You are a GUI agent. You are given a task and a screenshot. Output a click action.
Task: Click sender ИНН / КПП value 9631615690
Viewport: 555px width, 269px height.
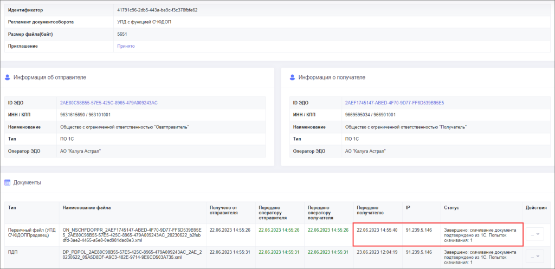(85, 115)
